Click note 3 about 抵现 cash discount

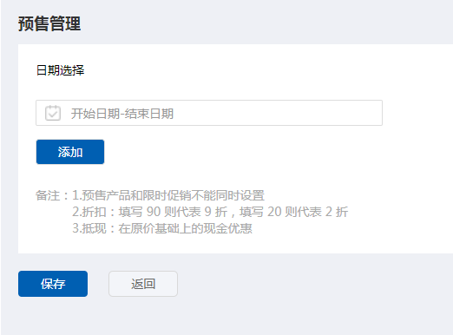[x=162, y=228]
